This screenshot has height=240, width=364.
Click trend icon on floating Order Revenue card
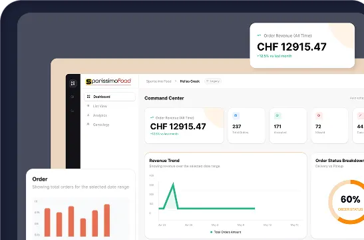259,35
